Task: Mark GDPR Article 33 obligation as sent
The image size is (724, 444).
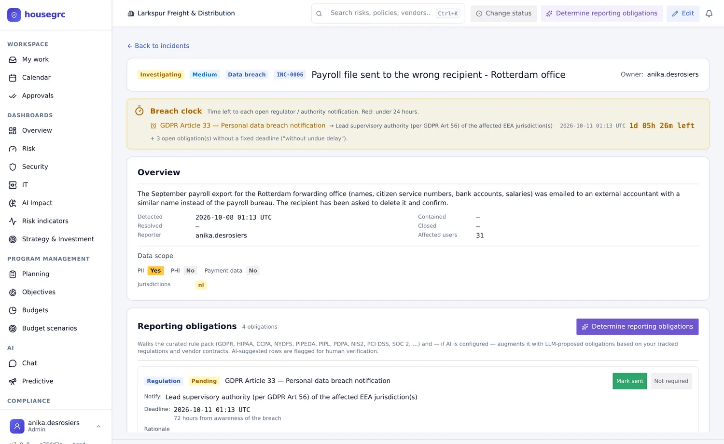Action: (x=629, y=381)
